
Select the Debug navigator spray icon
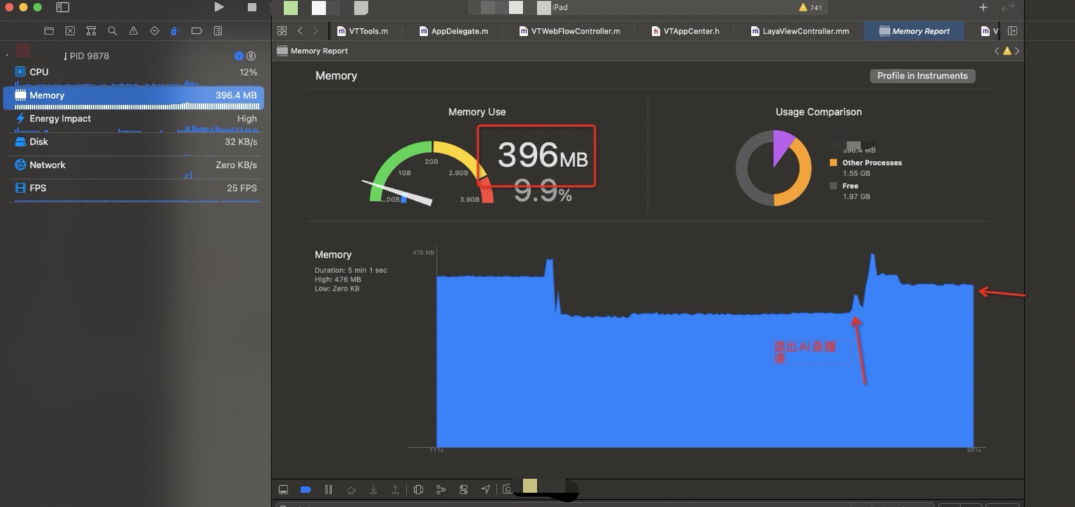(x=176, y=31)
